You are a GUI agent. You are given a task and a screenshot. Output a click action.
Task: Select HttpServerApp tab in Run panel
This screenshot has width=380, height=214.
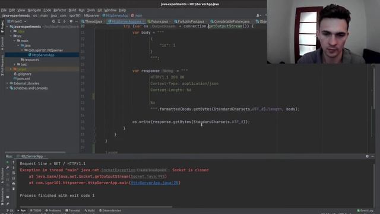click(x=31, y=156)
